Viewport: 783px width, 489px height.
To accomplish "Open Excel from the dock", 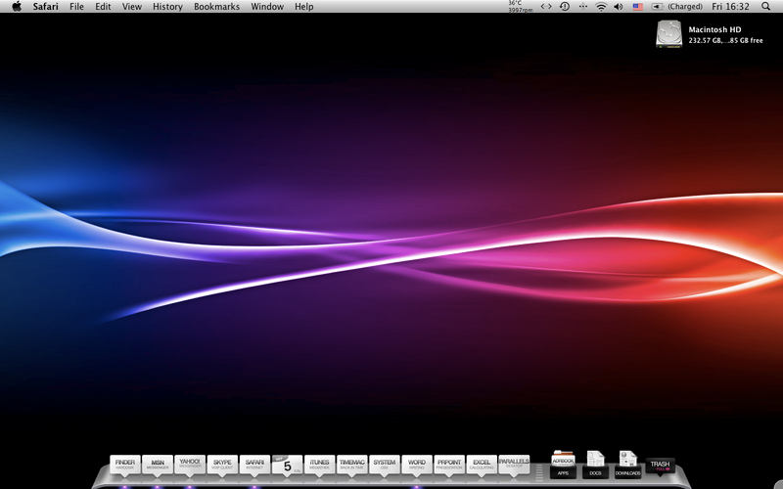I will (481, 465).
